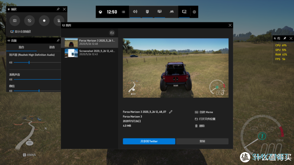Toggle the Capture widget in Game Bar

tap(147, 12)
